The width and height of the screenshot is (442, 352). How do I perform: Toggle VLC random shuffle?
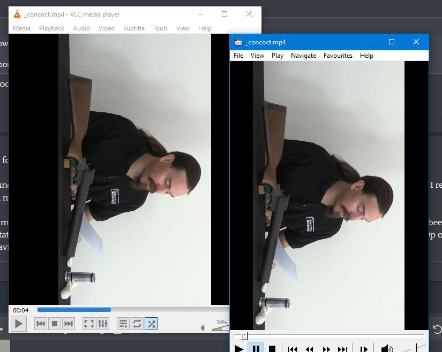point(151,324)
